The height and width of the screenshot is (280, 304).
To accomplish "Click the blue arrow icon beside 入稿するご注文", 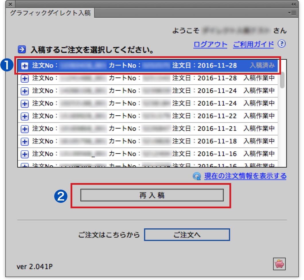I will [x=22, y=50].
